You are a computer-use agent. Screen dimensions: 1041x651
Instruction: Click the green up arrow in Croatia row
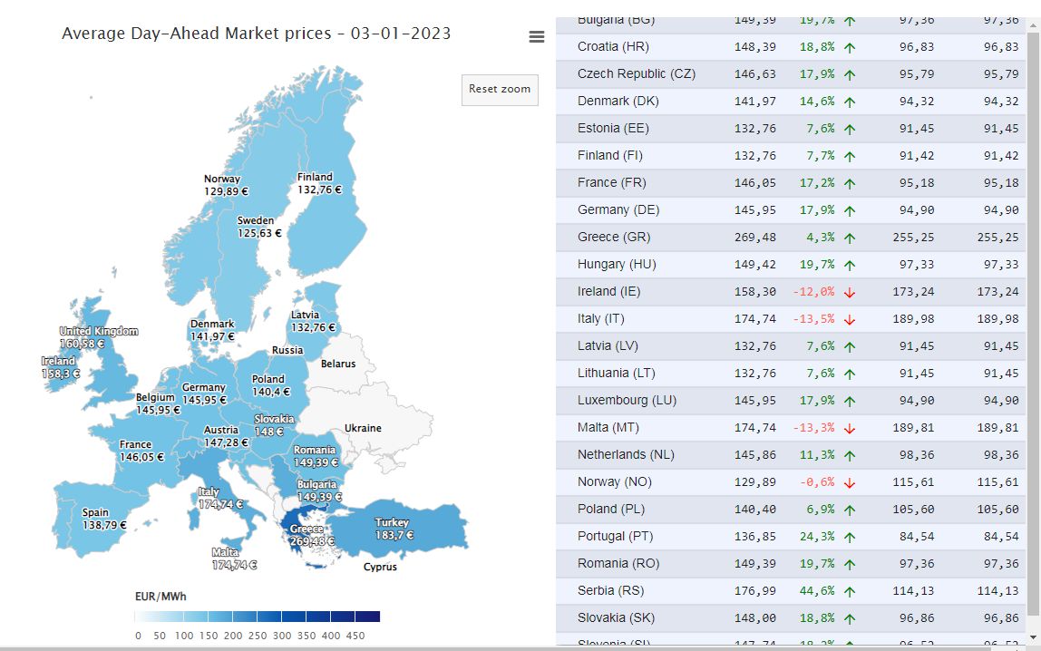(850, 47)
